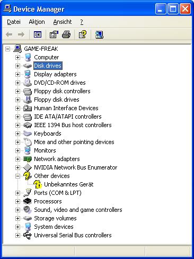The width and height of the screenshot is (194, 259).
Task: Click the Print toolbar icon
Action: pyautogui.click(x=66, y=34)
